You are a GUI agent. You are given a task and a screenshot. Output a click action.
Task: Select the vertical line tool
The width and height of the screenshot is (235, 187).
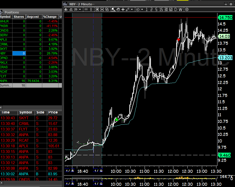point(91,9)
